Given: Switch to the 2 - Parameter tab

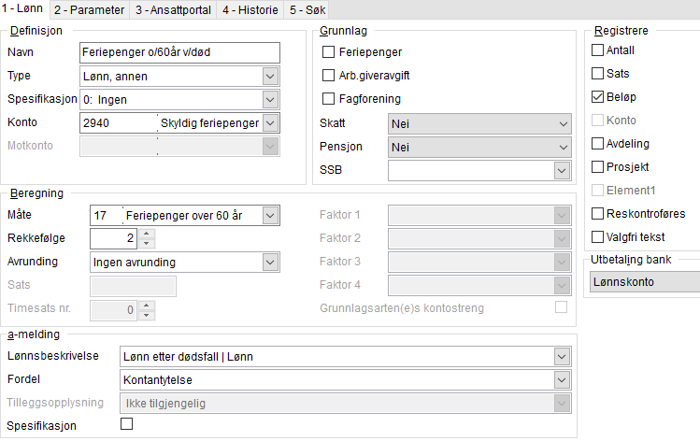Looking at the screenshot, I should 89,10.
